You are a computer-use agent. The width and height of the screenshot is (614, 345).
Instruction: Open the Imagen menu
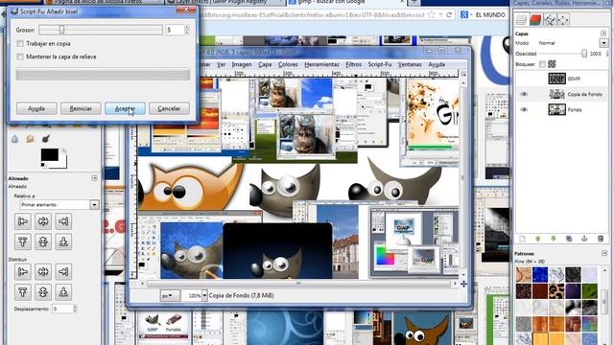click(x=242, y=64)
